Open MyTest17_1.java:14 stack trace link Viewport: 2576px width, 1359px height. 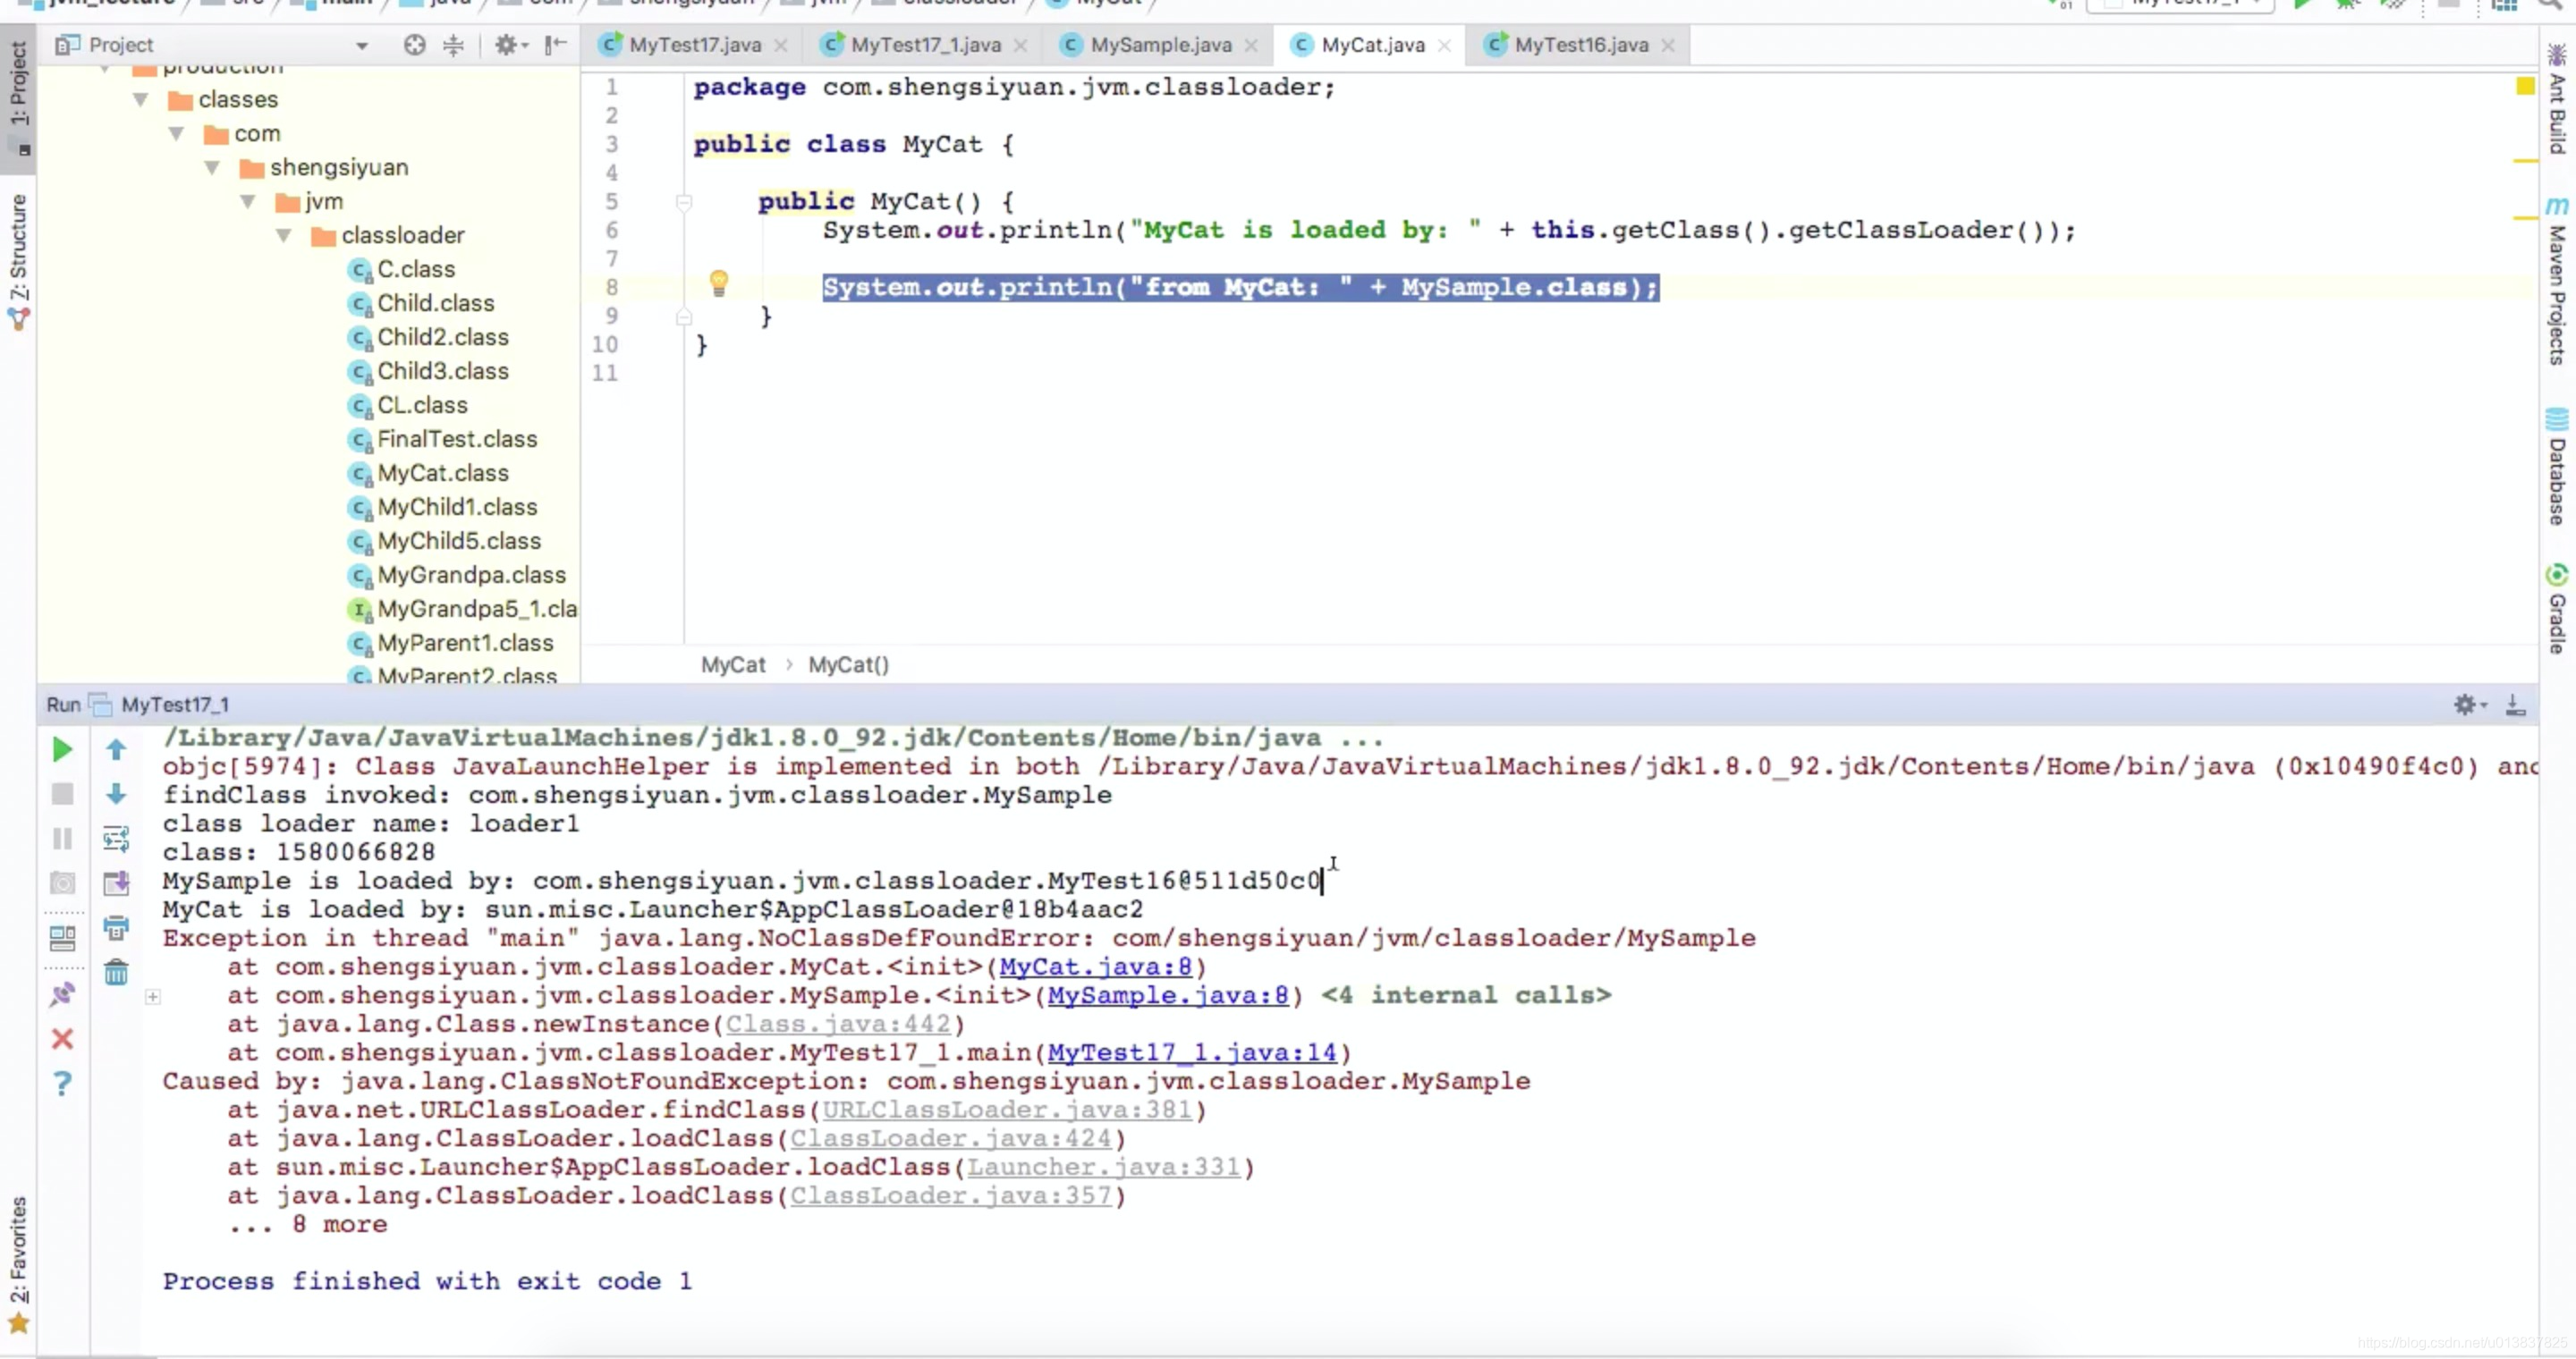[x=1192, y=1053]
